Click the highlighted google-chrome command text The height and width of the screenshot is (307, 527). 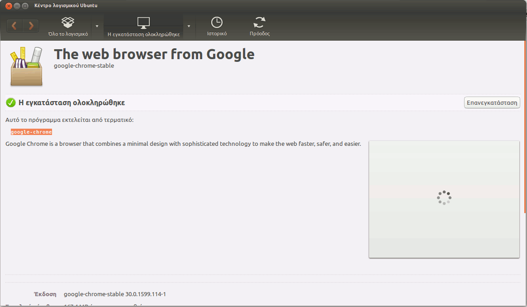(31, 132)
